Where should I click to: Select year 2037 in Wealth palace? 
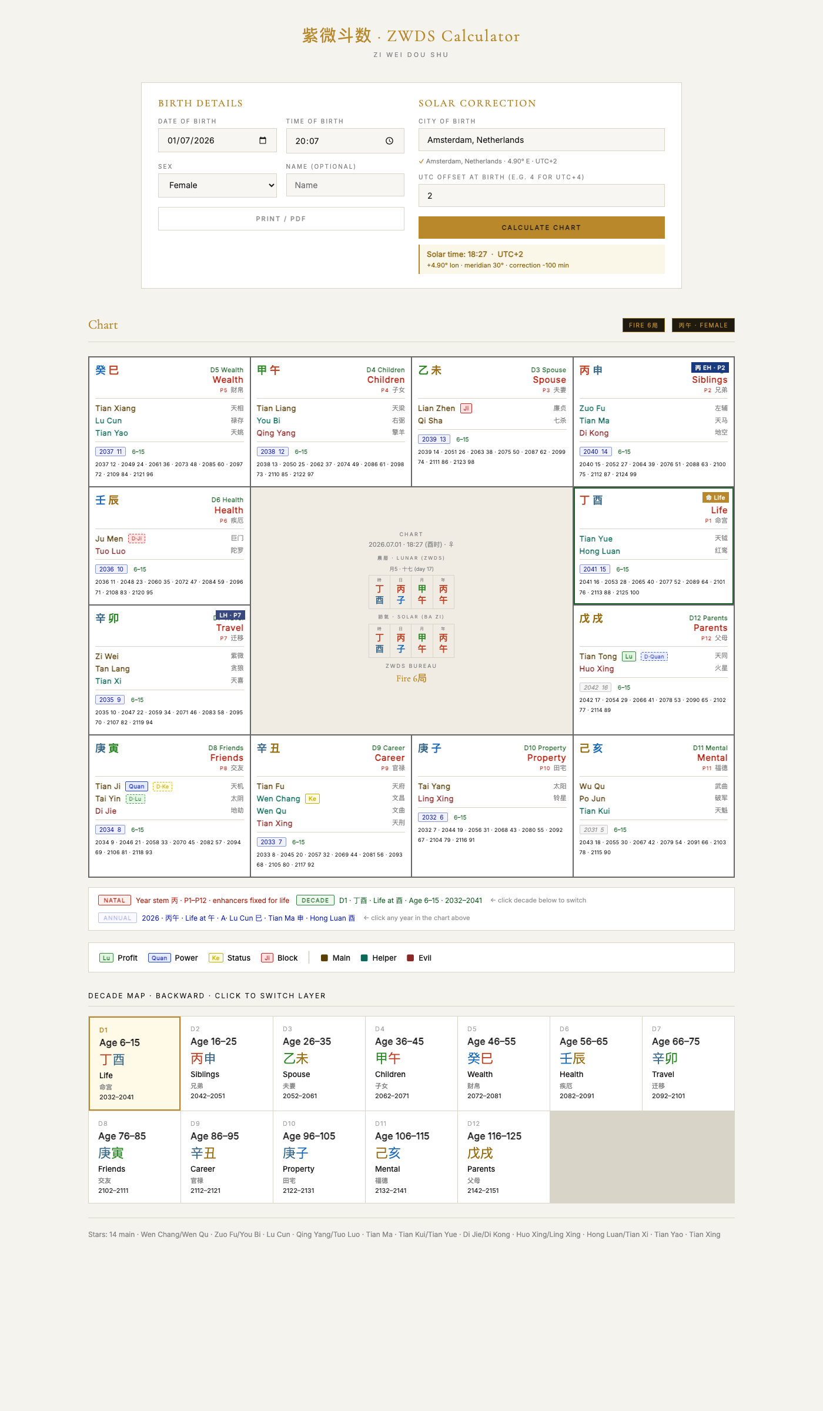click(x=111, y=452)
